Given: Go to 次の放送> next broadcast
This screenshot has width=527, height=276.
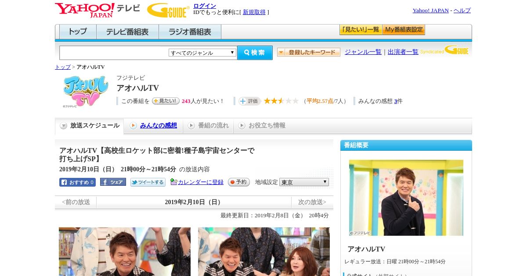Looking at the screenshot, I should (312, 202).
